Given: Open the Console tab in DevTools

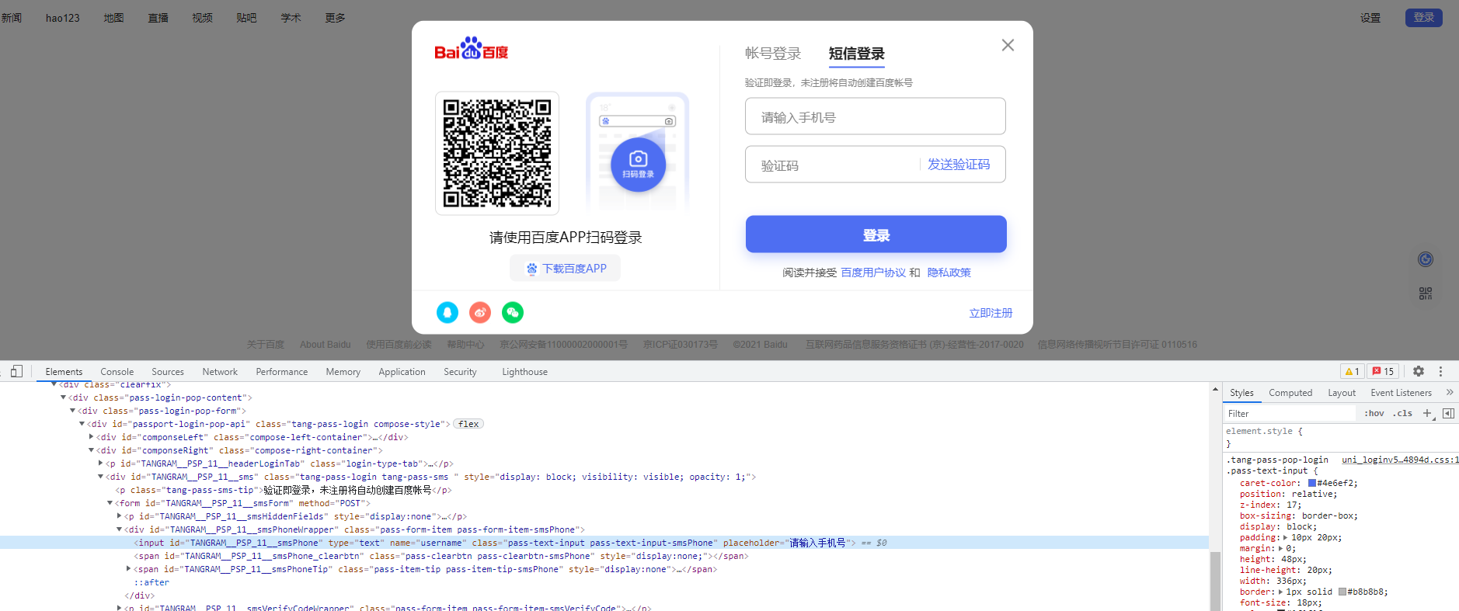Looking at the screenshot, I should [x=117, y=372].
